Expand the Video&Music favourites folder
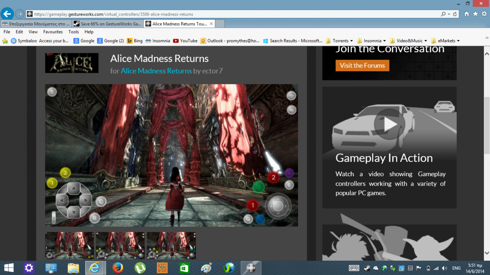The height and width of the screenshot is (275, 490). (408, 41)
